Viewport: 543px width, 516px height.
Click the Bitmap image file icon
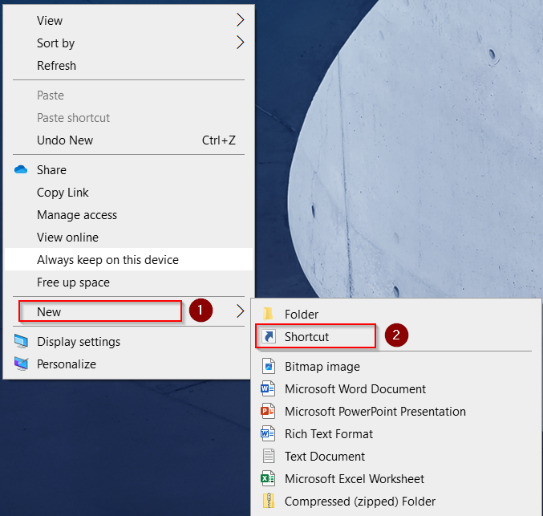269,366
